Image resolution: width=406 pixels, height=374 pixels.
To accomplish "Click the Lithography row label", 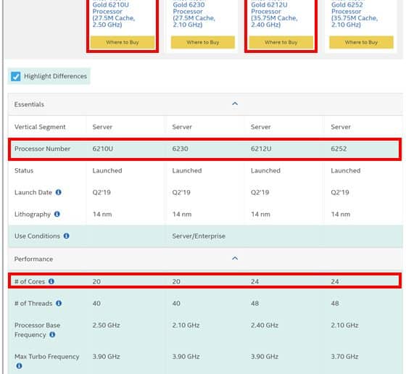I will coord(33,215).
